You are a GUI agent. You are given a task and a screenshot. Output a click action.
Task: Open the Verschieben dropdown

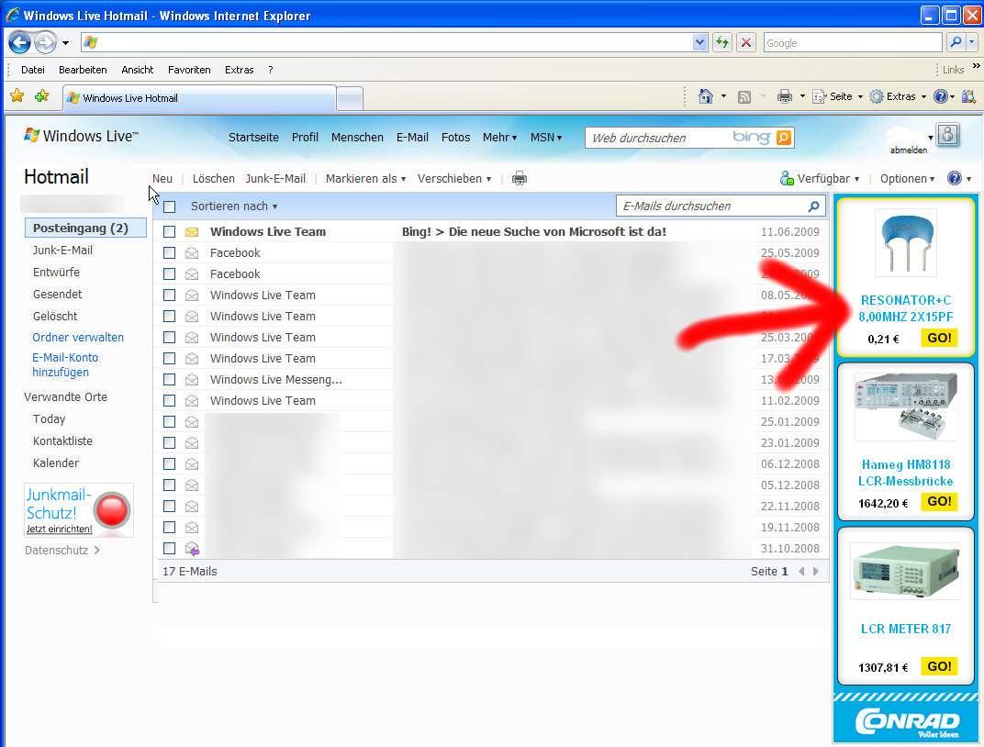tap(454, 179)
